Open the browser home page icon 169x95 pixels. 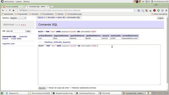point(13,11)
